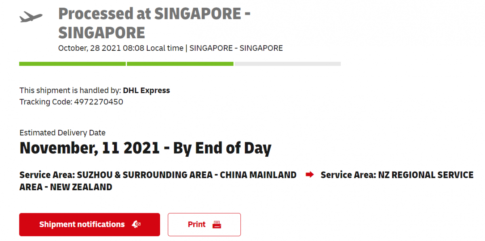Click the airplane shipment status icon

[x=31, y=17]
